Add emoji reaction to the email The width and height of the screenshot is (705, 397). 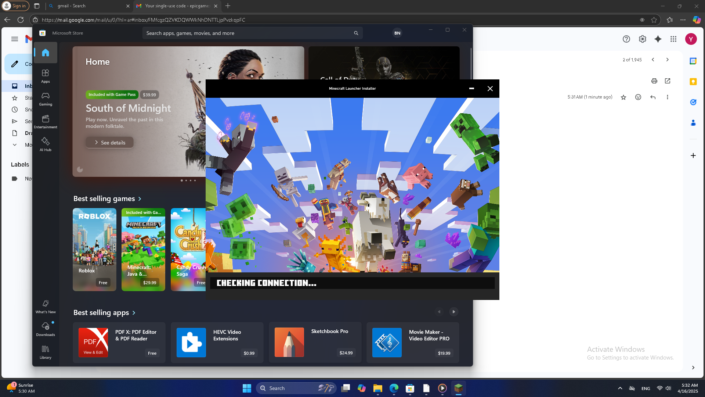(x=638, y=97)
